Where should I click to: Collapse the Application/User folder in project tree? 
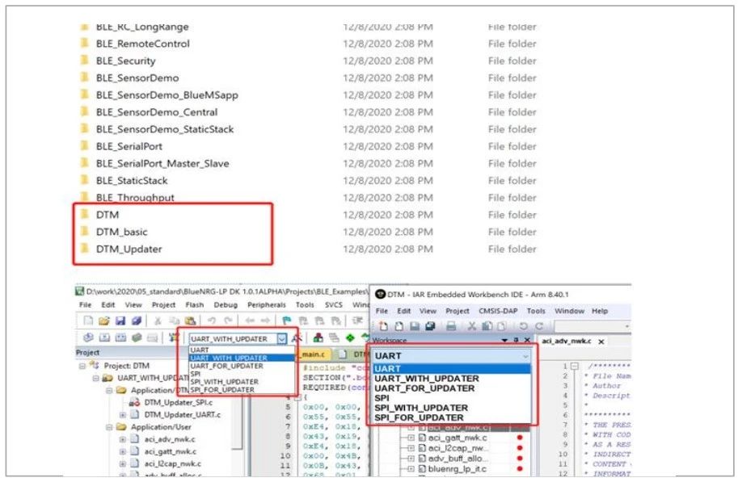point(109,427)
